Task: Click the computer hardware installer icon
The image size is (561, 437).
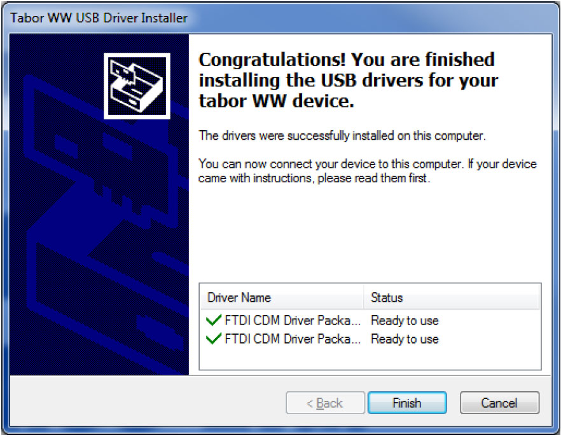Action: 137,86
